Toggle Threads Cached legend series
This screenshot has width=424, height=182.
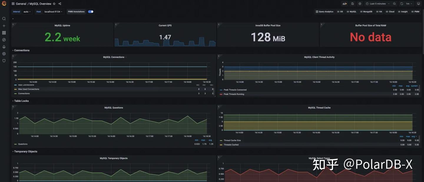(x=231, y=145)
